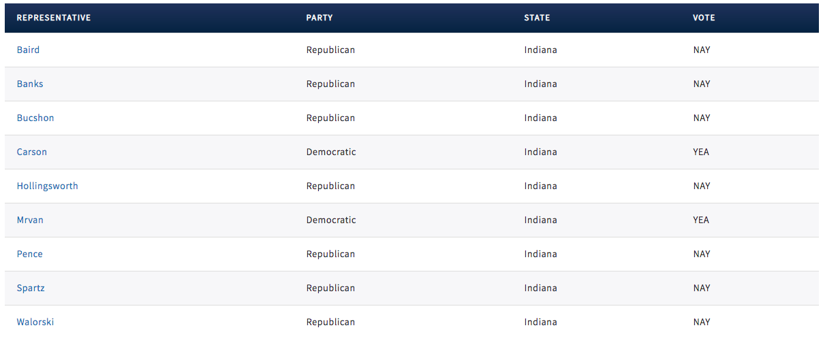Open Carson's representative page
Viewport: 823px width, 347px height.
(x=32, y=152)
